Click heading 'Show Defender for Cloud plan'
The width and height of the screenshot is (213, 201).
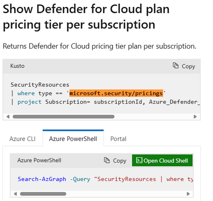(x=86, y=9)
